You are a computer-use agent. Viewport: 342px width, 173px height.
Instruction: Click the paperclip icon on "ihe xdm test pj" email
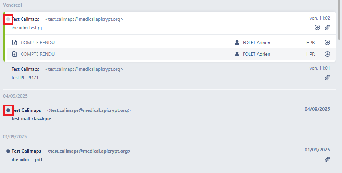(327, 27)
